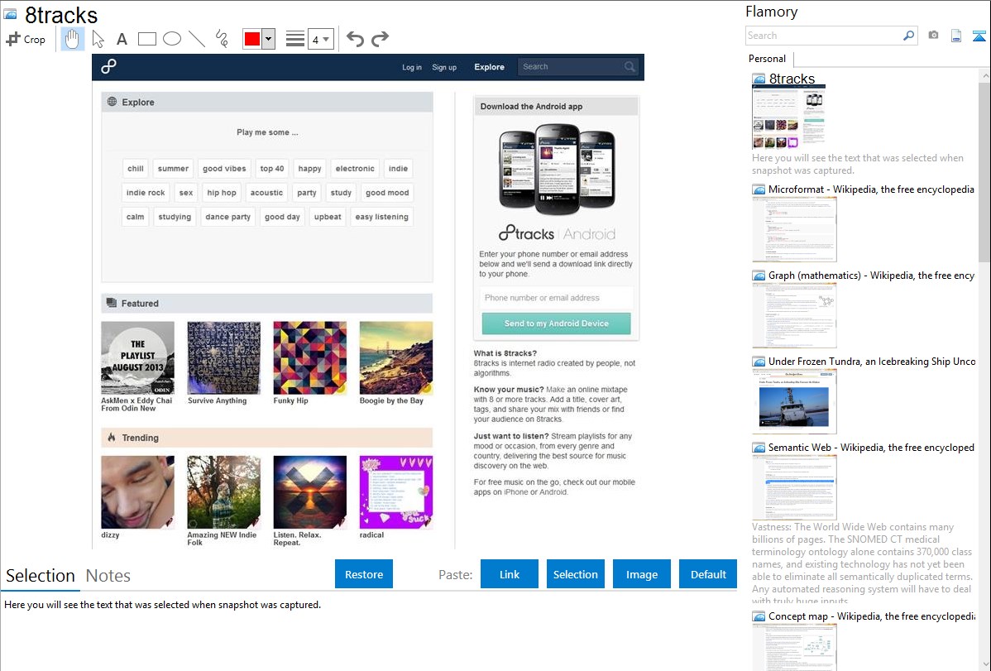Viewport: 991px width, 671px height.
Task: Pick the freehand scribble tool
Action: click(x=222, y=39)
